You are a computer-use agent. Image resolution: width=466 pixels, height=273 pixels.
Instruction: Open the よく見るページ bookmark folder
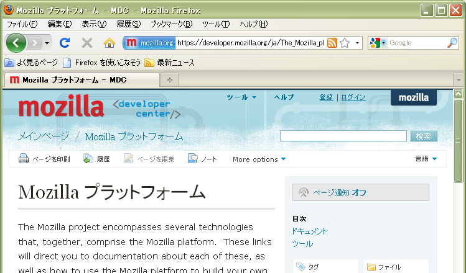31,63
